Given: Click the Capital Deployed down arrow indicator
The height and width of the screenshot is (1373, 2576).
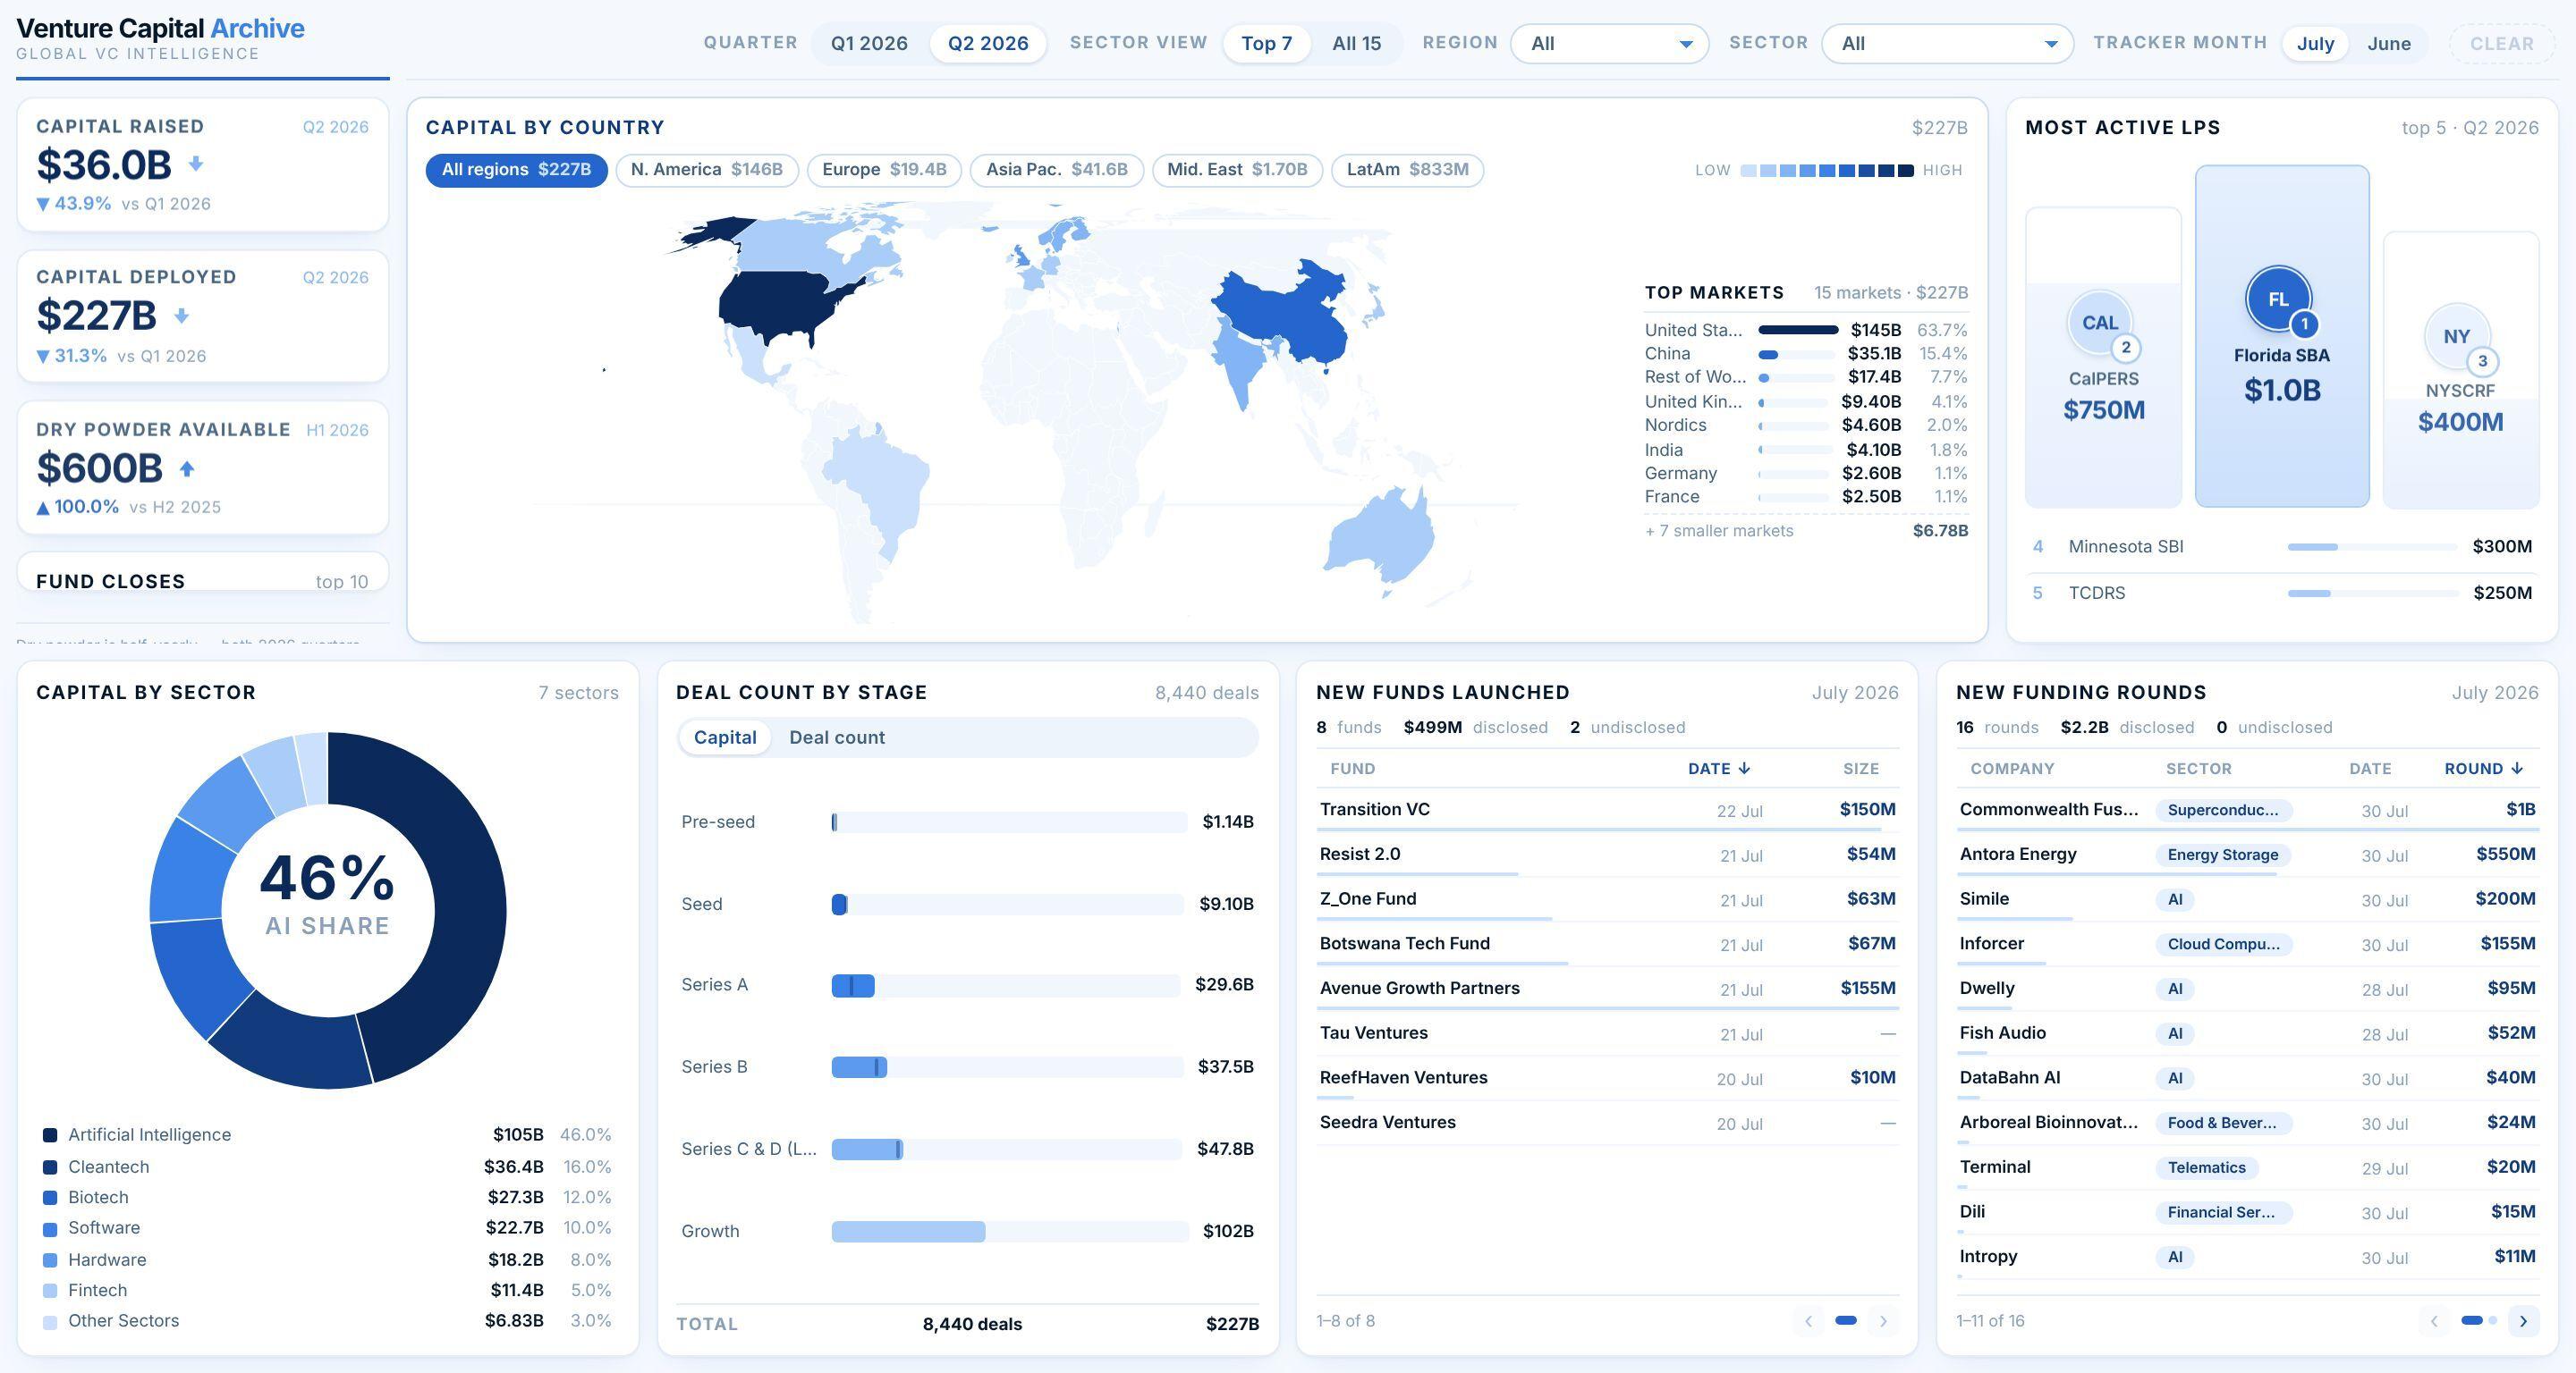Looking at the screenshot, I should 181,316.
